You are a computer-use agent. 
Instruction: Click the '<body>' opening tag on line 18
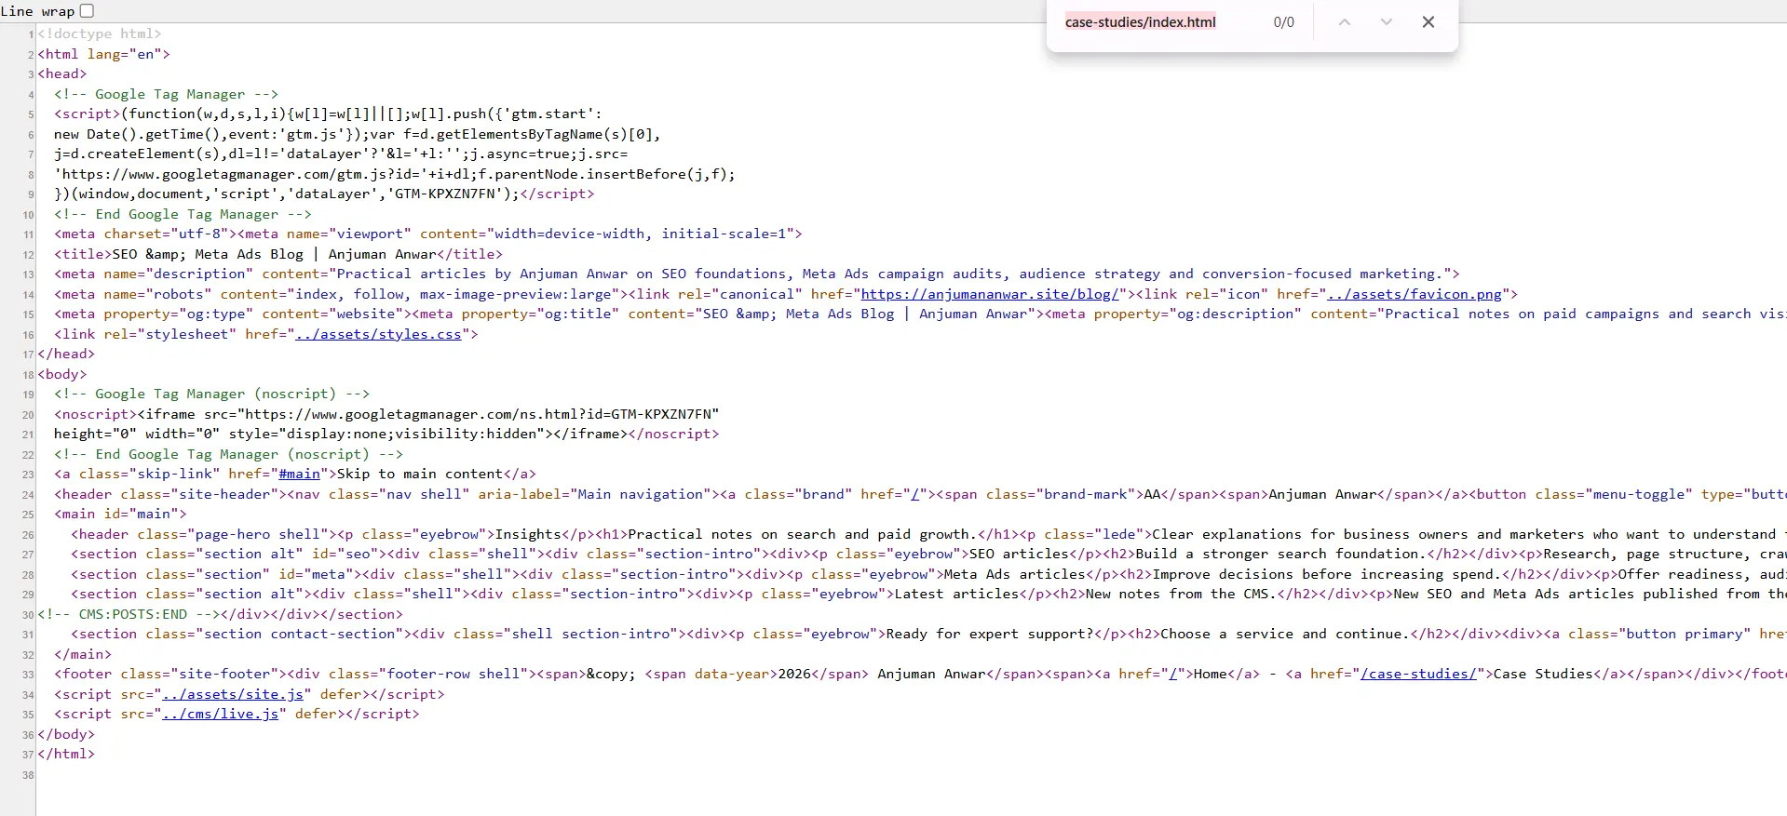coord(62,374)
